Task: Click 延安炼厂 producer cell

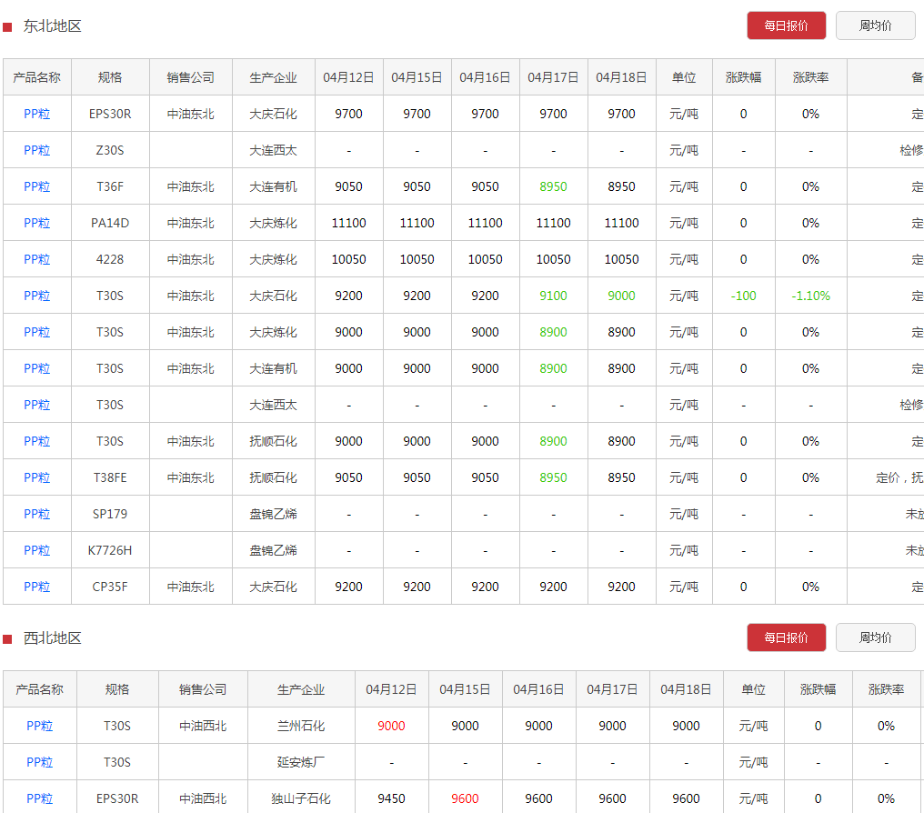Action: (x=301, y=762)
